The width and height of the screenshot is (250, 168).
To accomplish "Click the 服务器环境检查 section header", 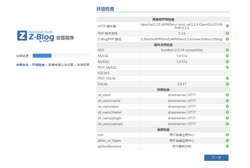I will (163, 19).
